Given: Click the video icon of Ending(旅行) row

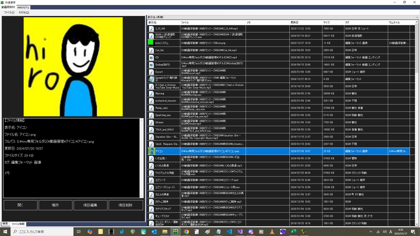Looking at the screenshot, I should pos(151,65).
